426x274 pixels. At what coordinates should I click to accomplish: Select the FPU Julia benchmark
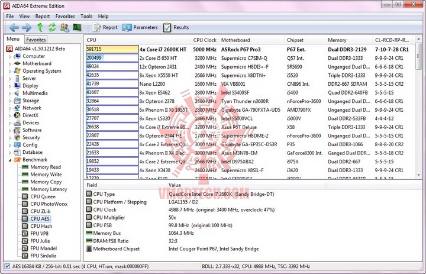40,241
